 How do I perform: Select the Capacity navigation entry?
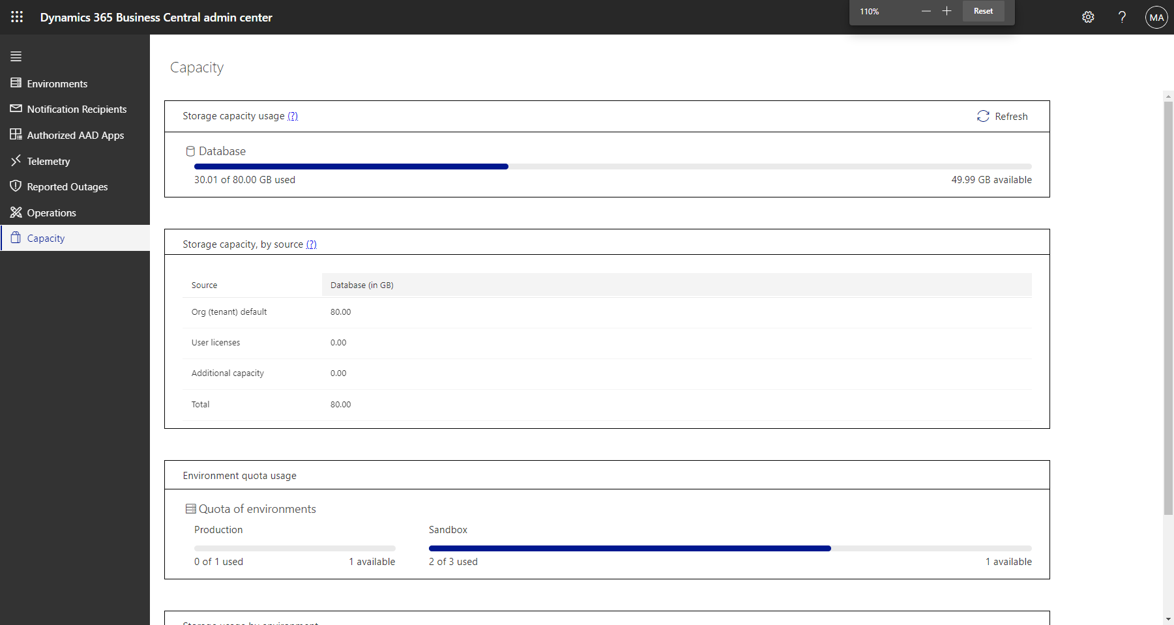click(x=46, y=238)
